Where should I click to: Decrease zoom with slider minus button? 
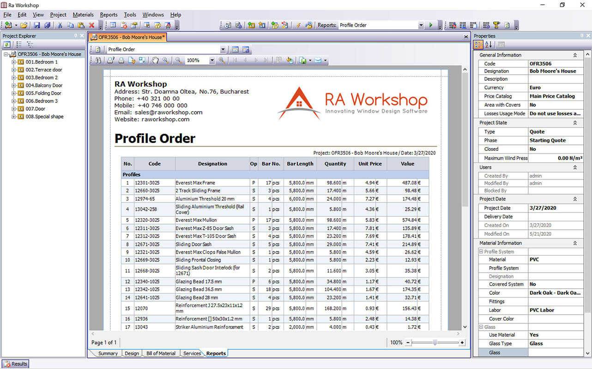coord(408,343)
